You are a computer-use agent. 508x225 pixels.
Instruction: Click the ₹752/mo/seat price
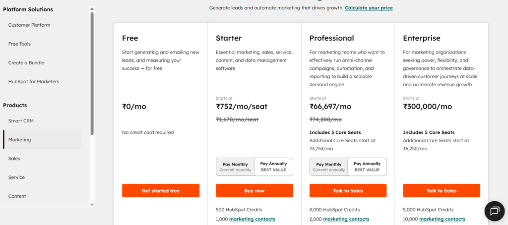coord(242,107)
